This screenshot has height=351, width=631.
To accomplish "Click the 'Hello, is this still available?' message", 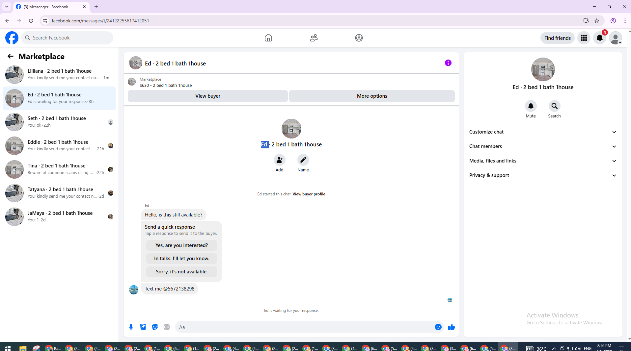I will tap(174, 215).
